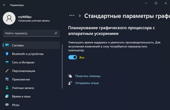Click the back arrow in Параметры header

click(x=4, y=5)
